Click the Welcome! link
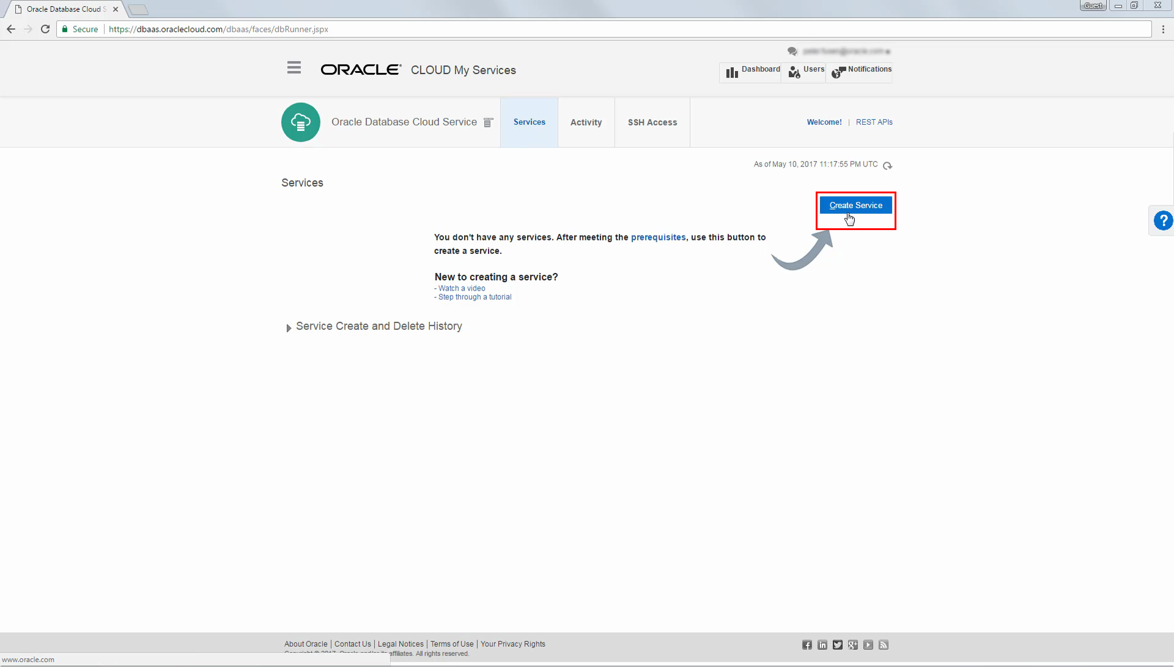Viewport: 1174px width, 667px height. pyautogui.click(x=824, y=122)
